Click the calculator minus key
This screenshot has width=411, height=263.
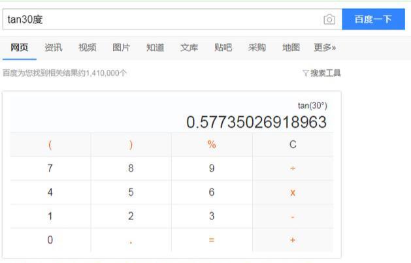pos(293,217)
